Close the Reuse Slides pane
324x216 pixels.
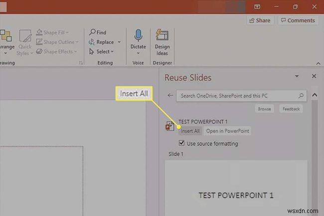tap(314, 76)
